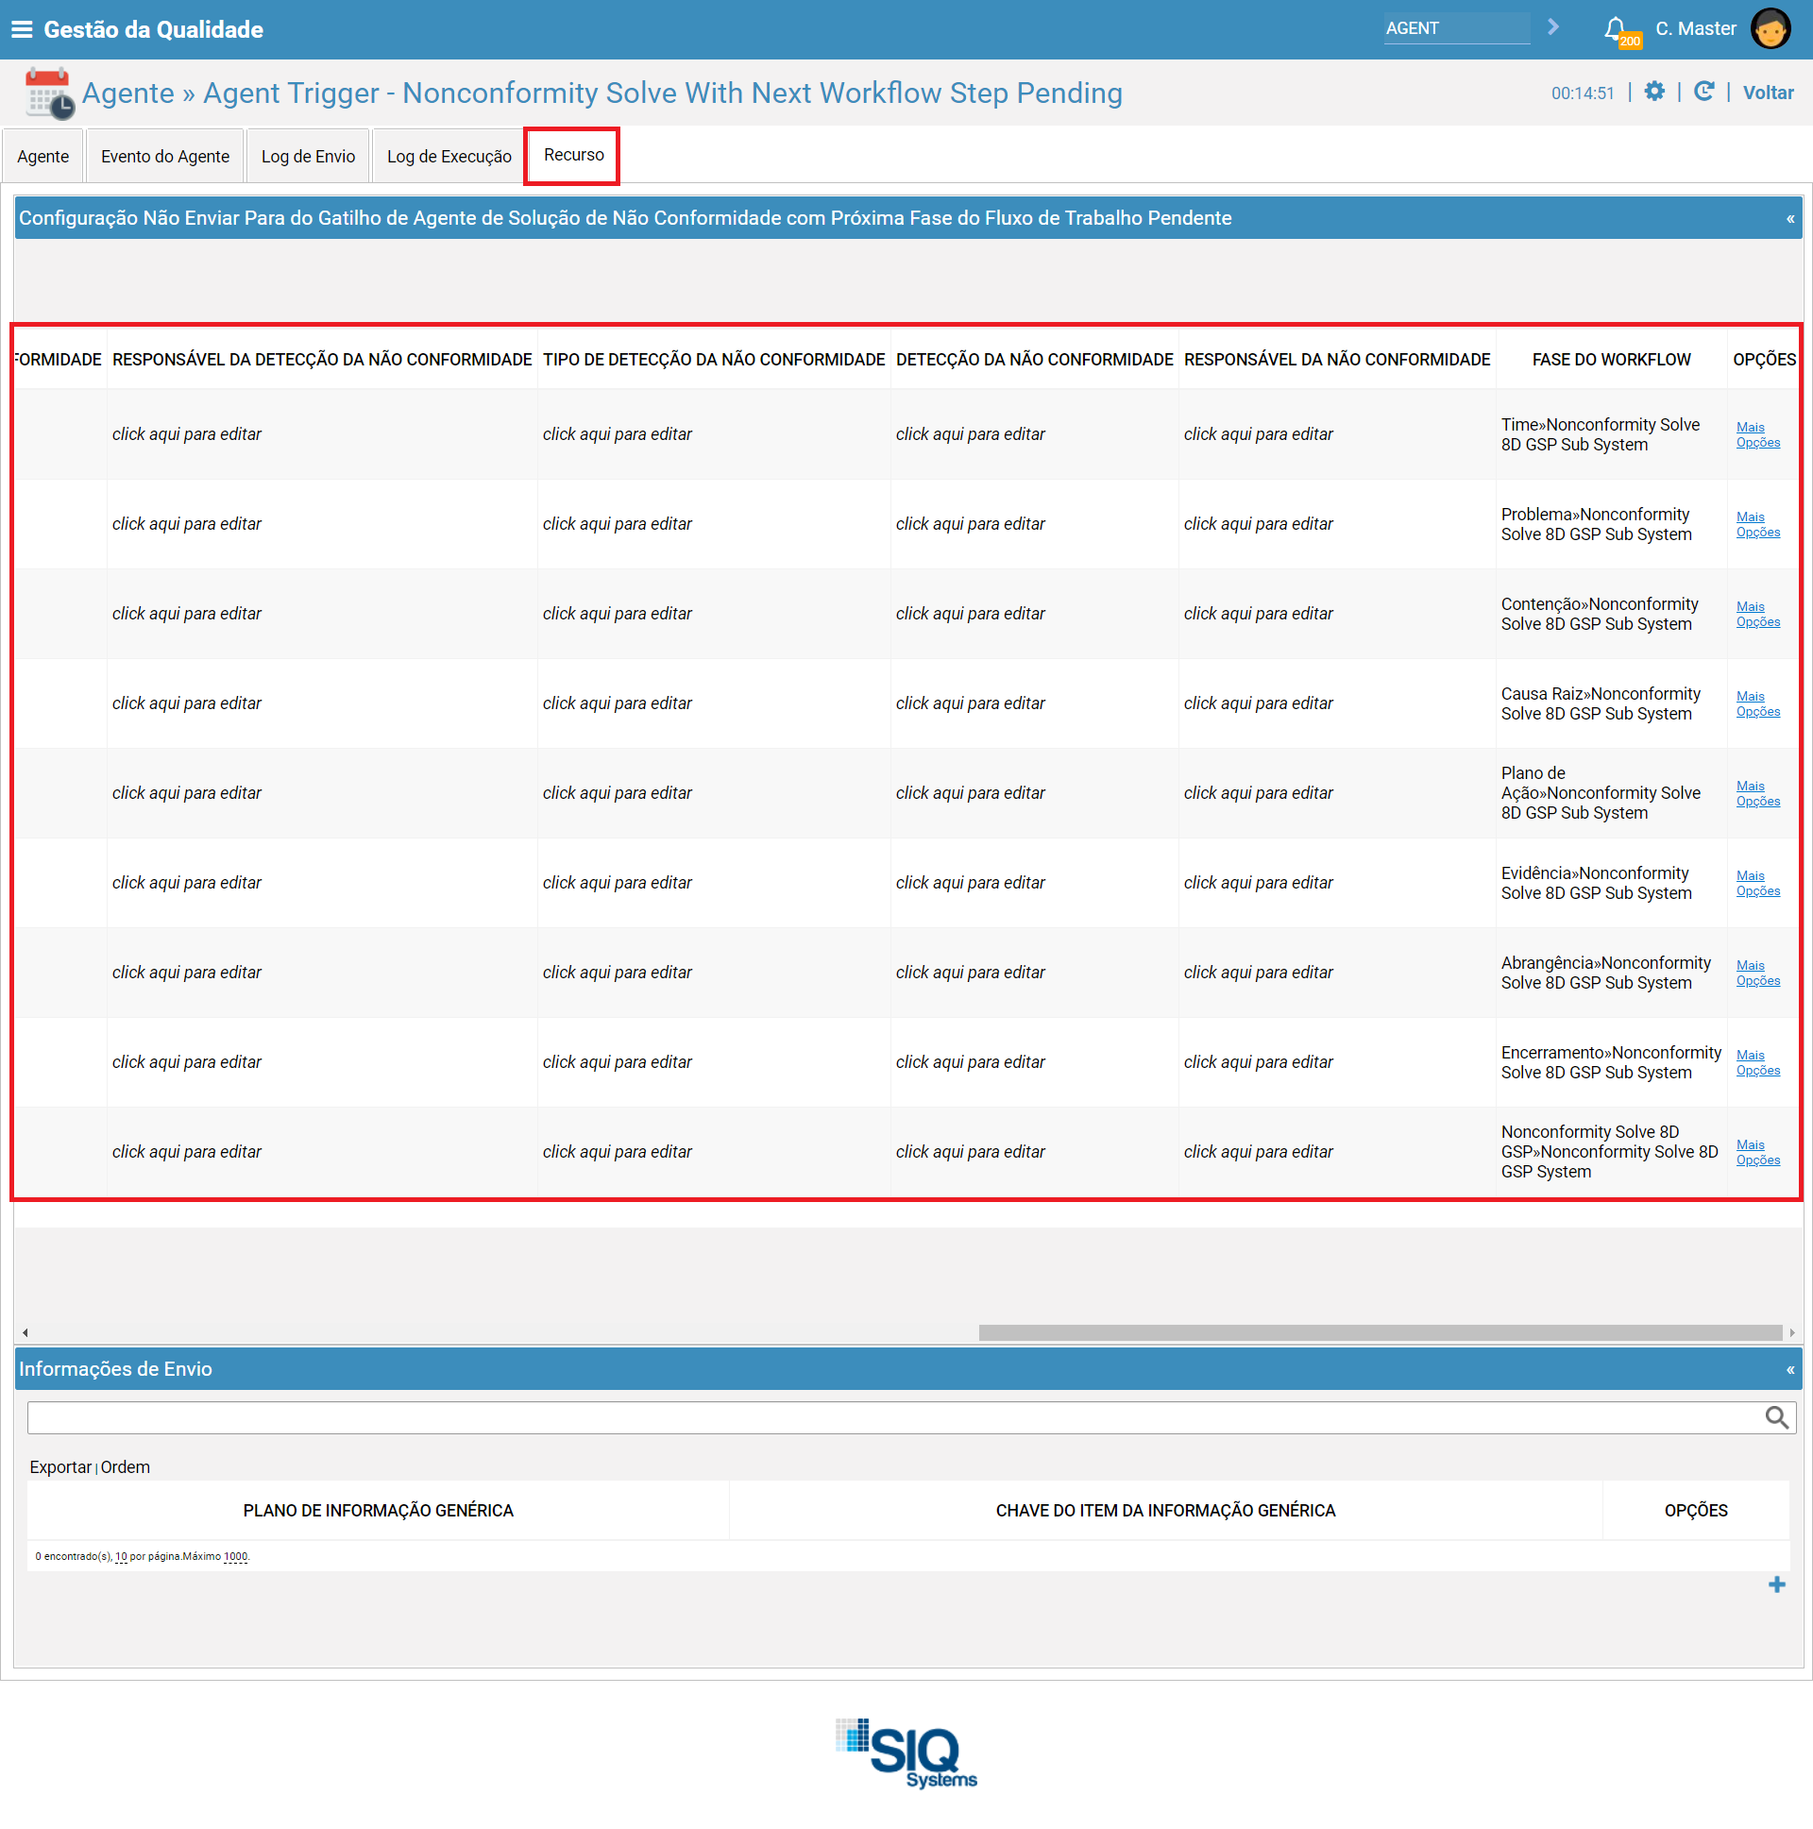The width and height of the screenshot is (1813, 1829).
Task: Click Detecção da Não Conformidade column header
Action: (1034, 360)
